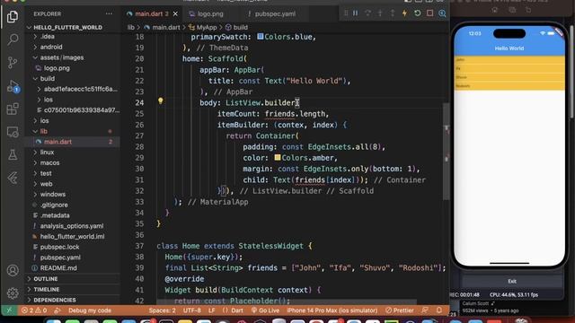Click Colors.blue color swatch

[260, 37]
